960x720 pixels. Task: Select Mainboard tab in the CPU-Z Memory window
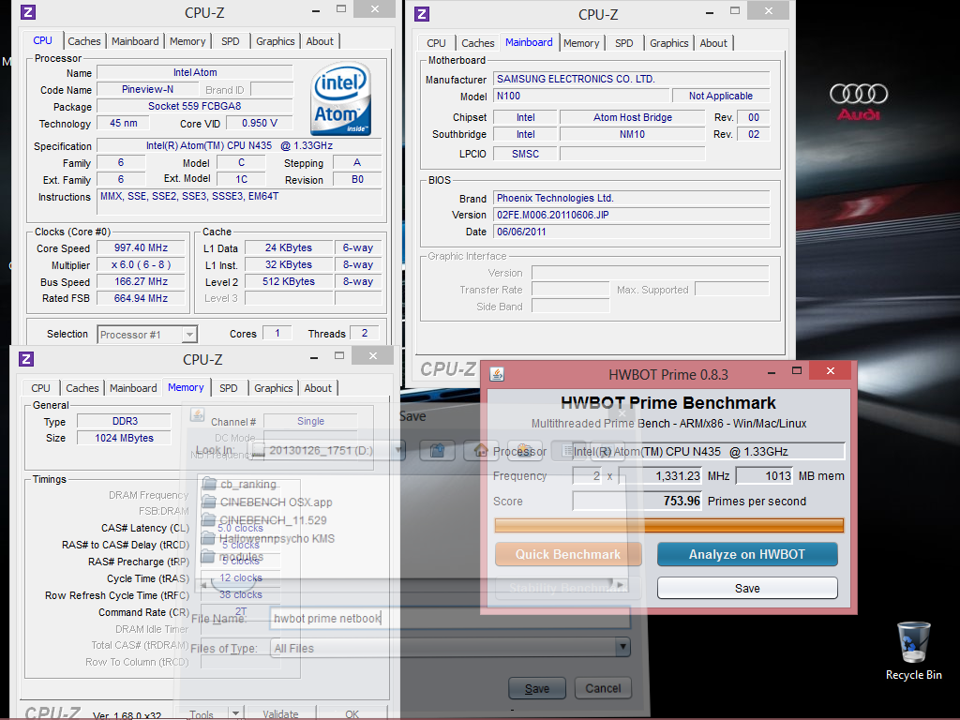(133, 388)
